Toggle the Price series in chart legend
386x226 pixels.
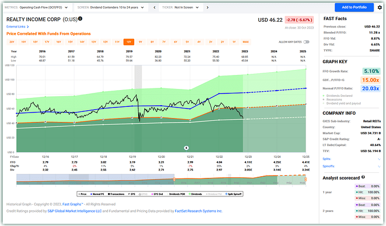click(x=82, y=194)
